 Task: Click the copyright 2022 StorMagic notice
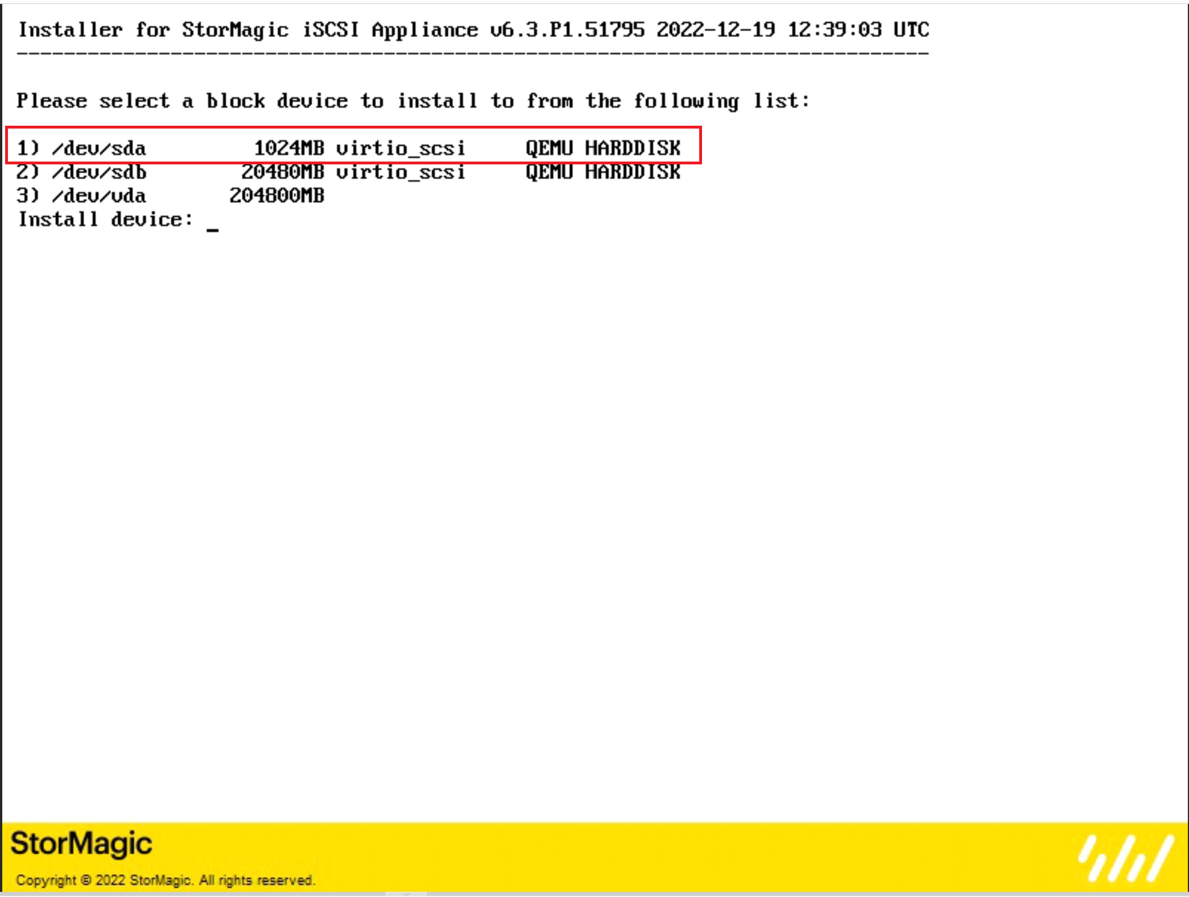tap(165, 880)
